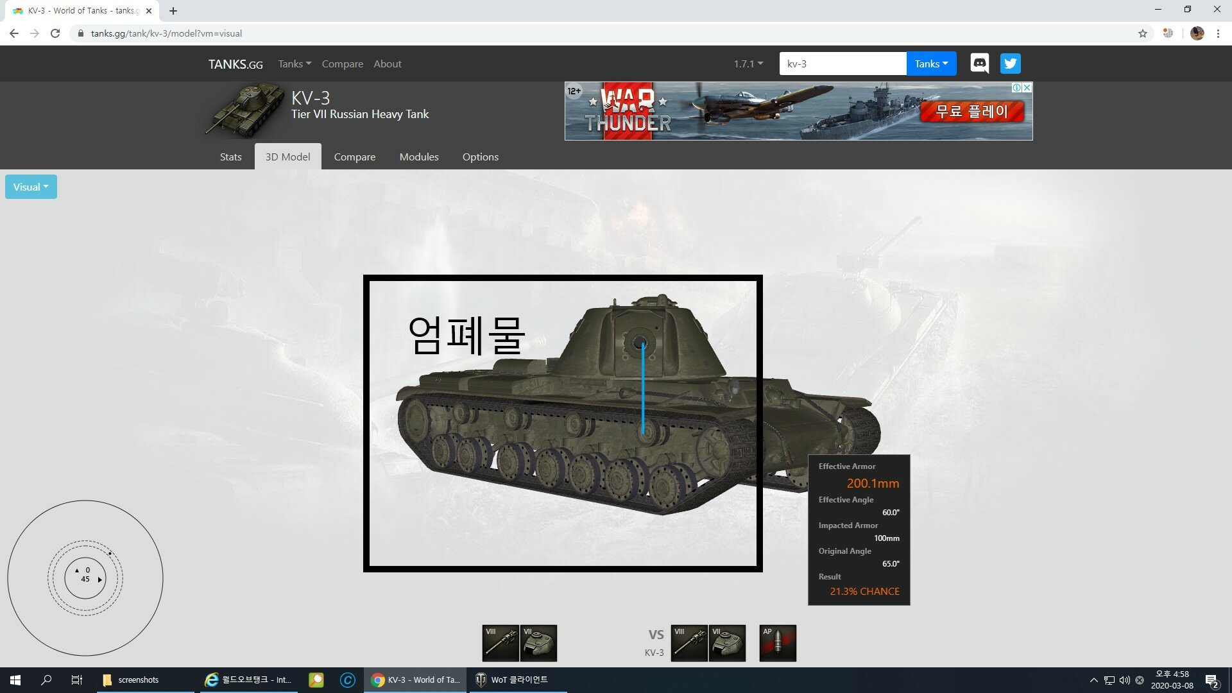The height and width of the screenshot is (693, 1232).
Task: Open Chrome's three-dot menu
Action: (1218, 33)
